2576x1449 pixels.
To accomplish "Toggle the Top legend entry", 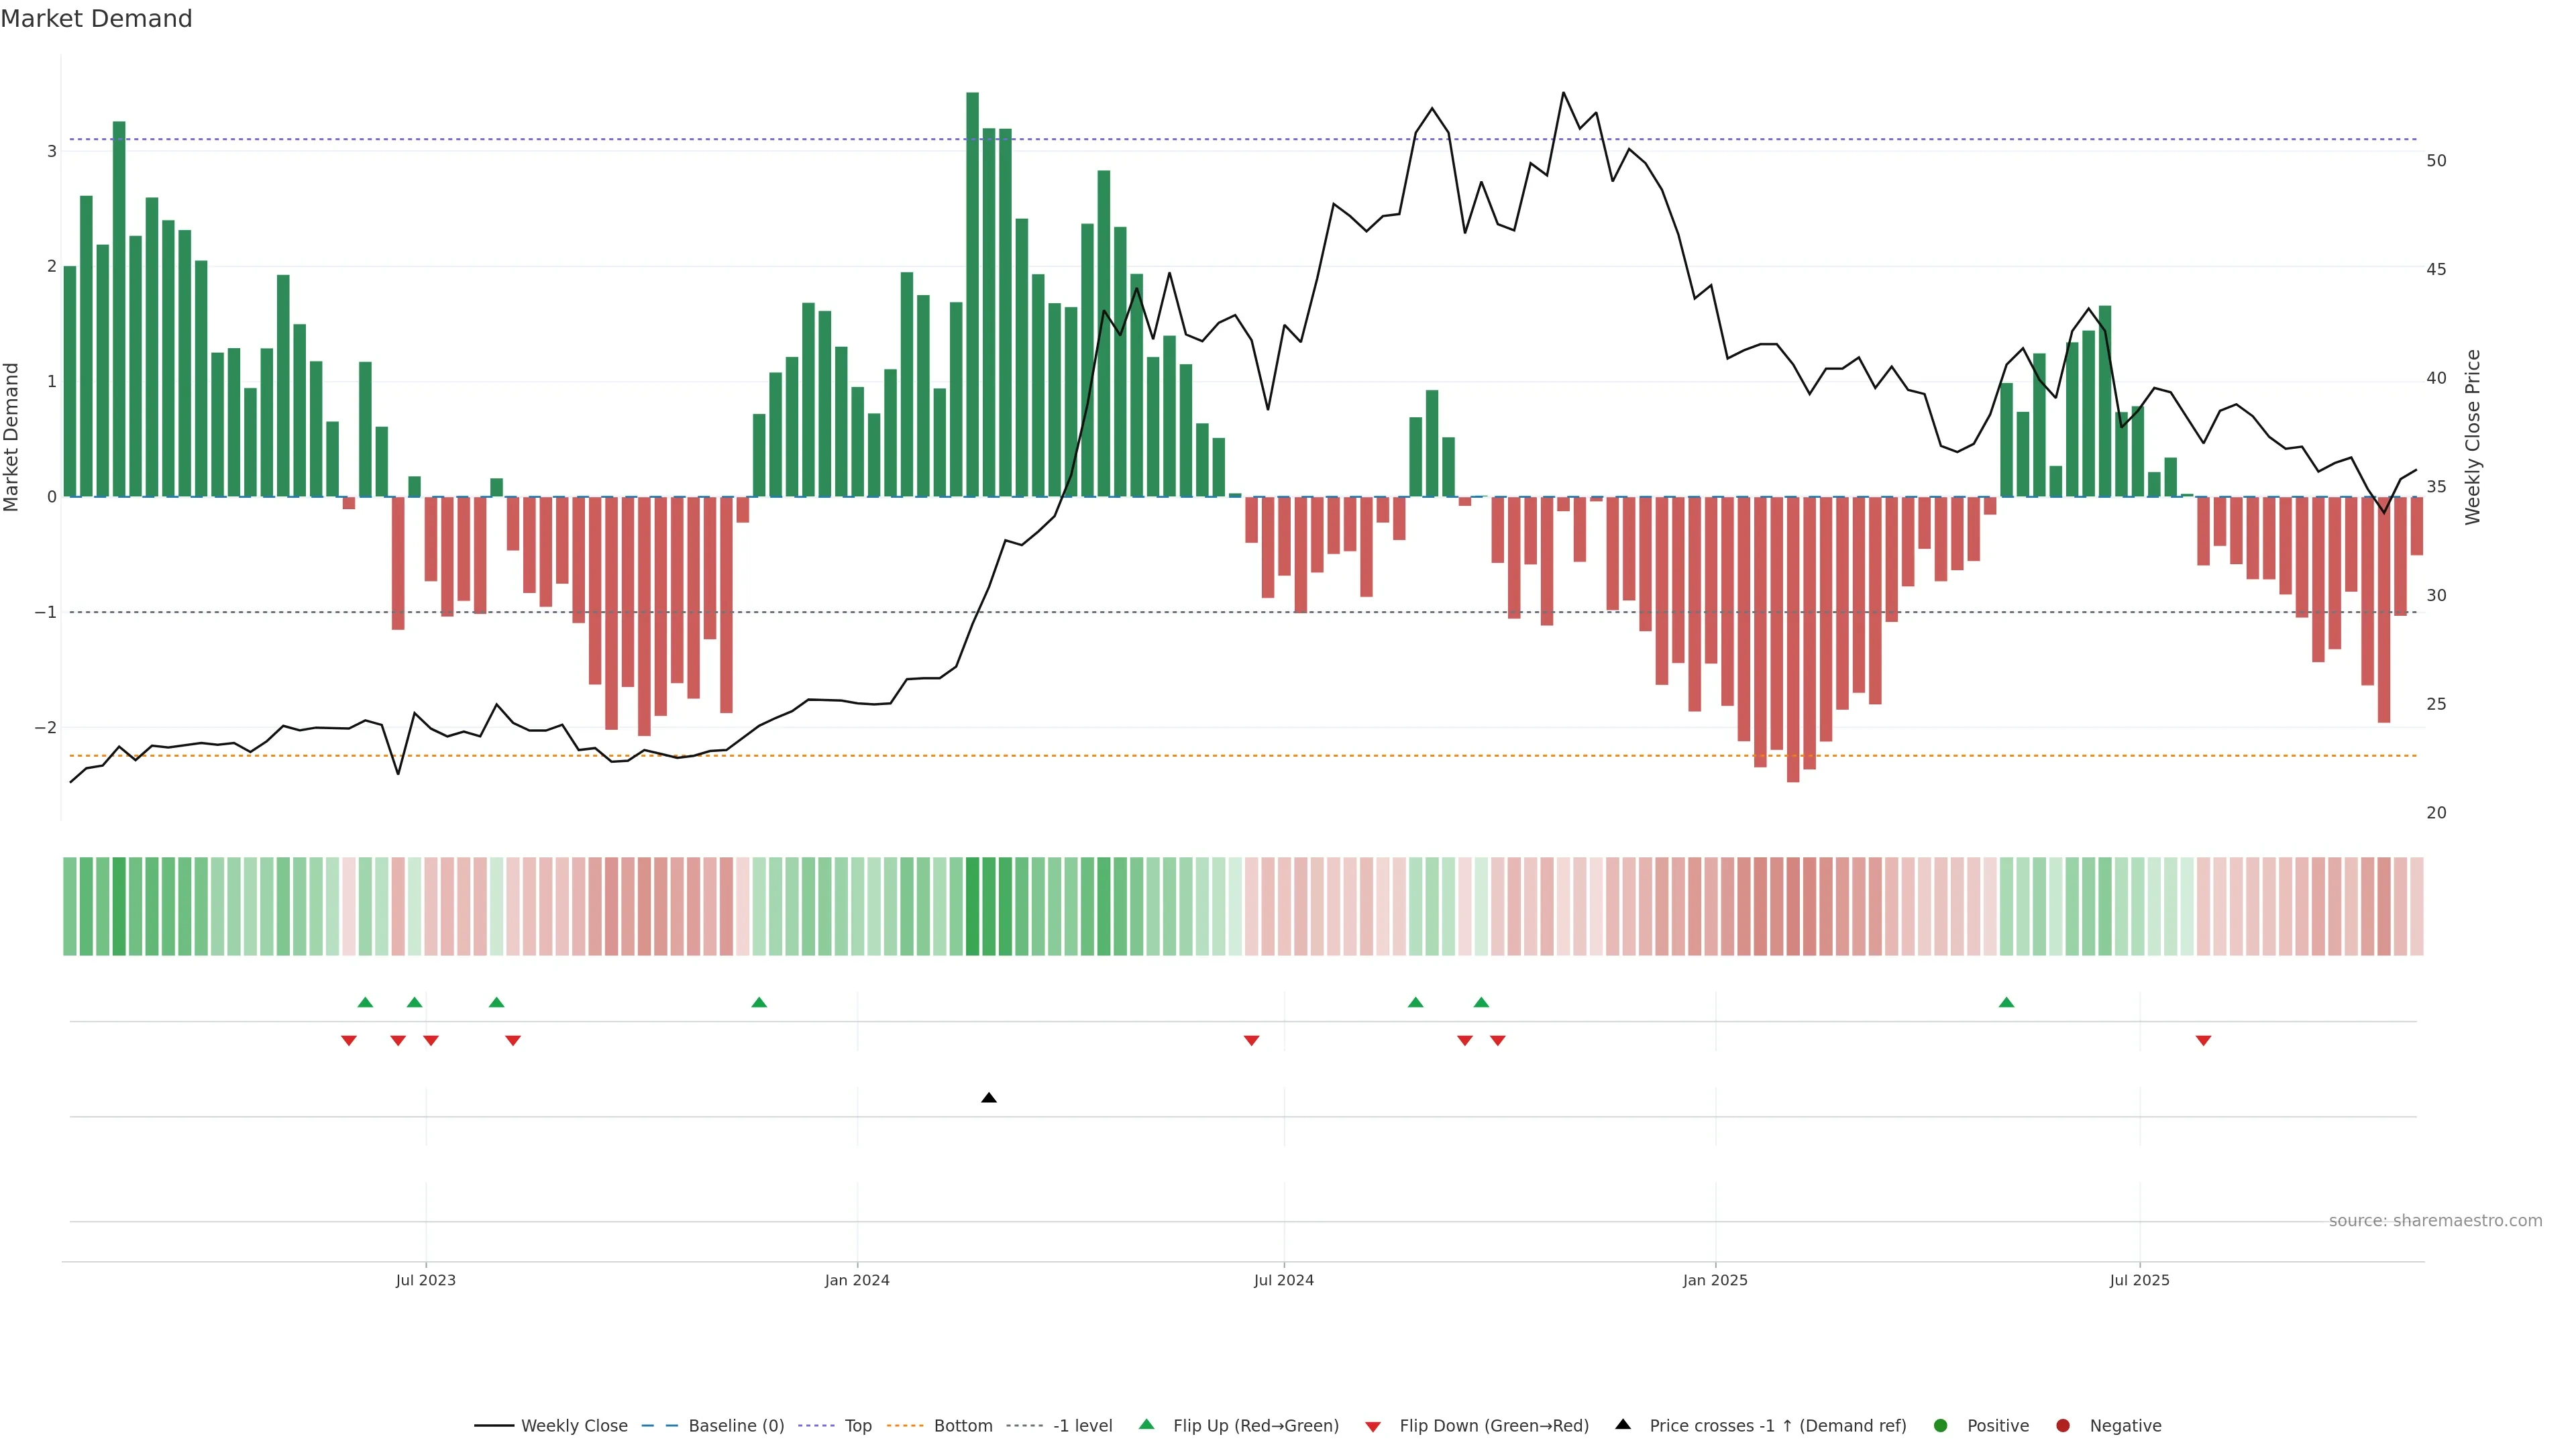I will coord(857,1426).
